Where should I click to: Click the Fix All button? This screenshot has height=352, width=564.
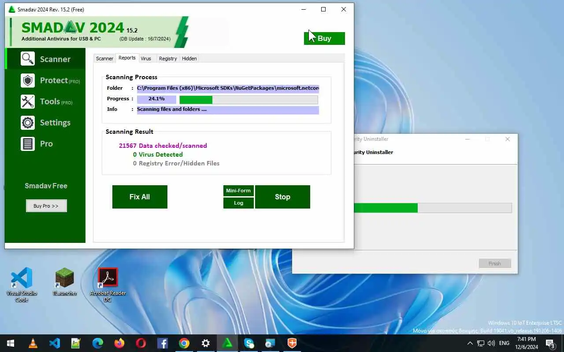[140, 197]
